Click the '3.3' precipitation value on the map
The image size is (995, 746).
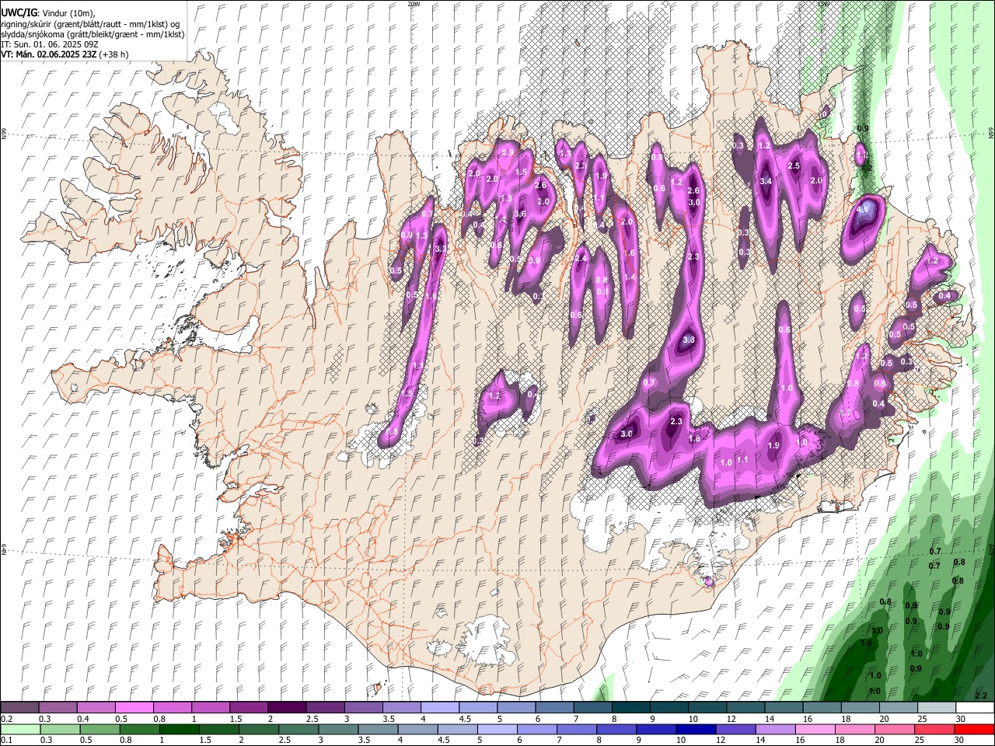[441, 249]
